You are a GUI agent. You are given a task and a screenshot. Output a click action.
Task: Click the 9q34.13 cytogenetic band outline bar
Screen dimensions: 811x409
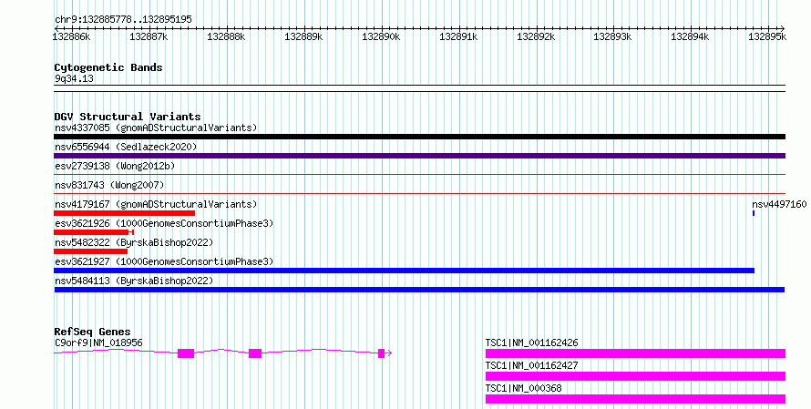tap(419, 88)
